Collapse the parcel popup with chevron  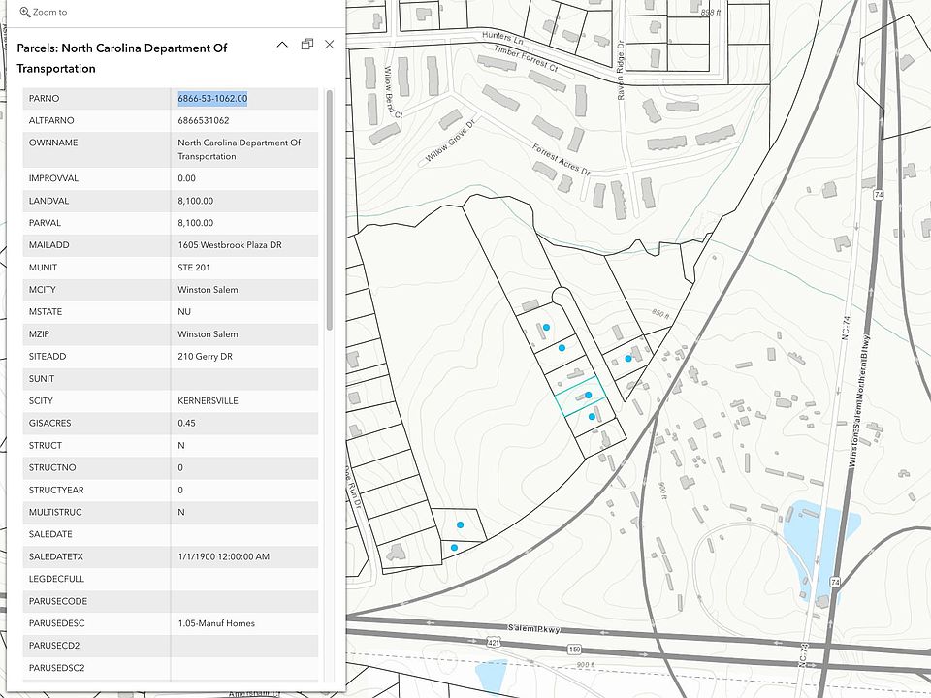(282, 45)
